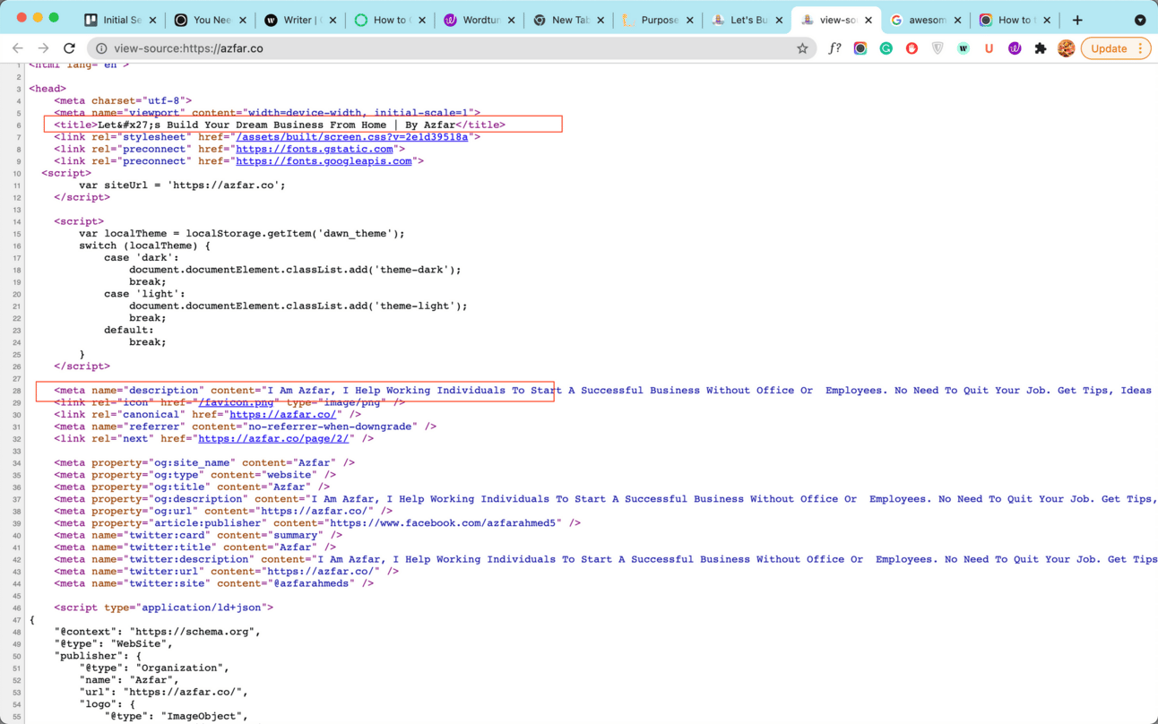Image resolution: width=1158 pixels, height=724 pixels.
Task: Open the WhatFont 'f?' extension
Action: pos(834,48)
